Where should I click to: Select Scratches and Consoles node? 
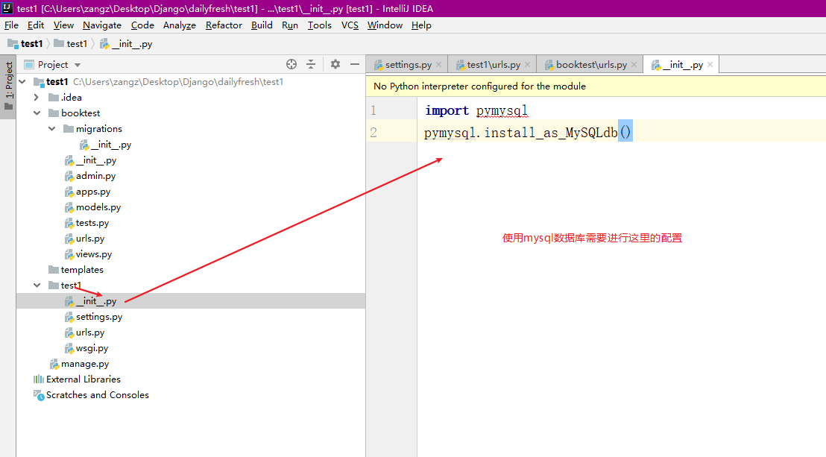91,395
